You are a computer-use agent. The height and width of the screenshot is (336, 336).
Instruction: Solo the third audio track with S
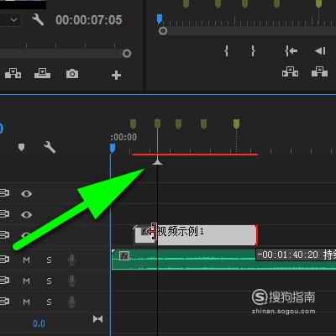pos(49,302)
